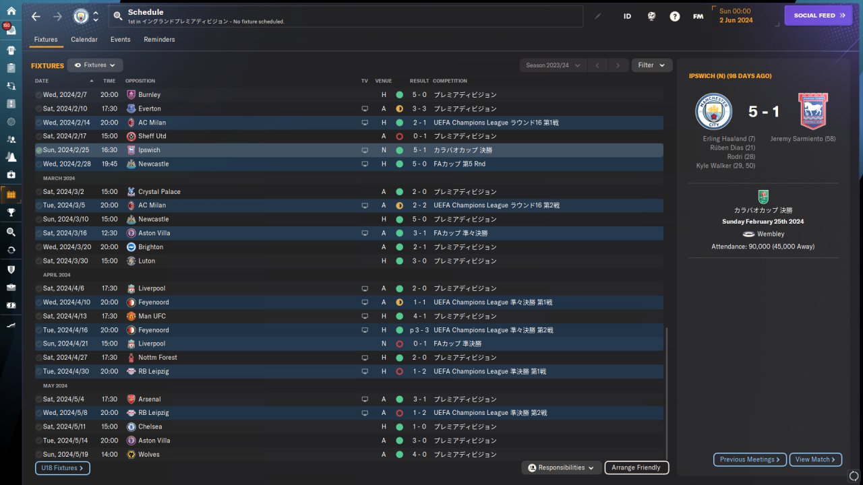Click the fixtures list vertical scrollbar
This screenshot has width=863, height=485.
tap(665, 393)
